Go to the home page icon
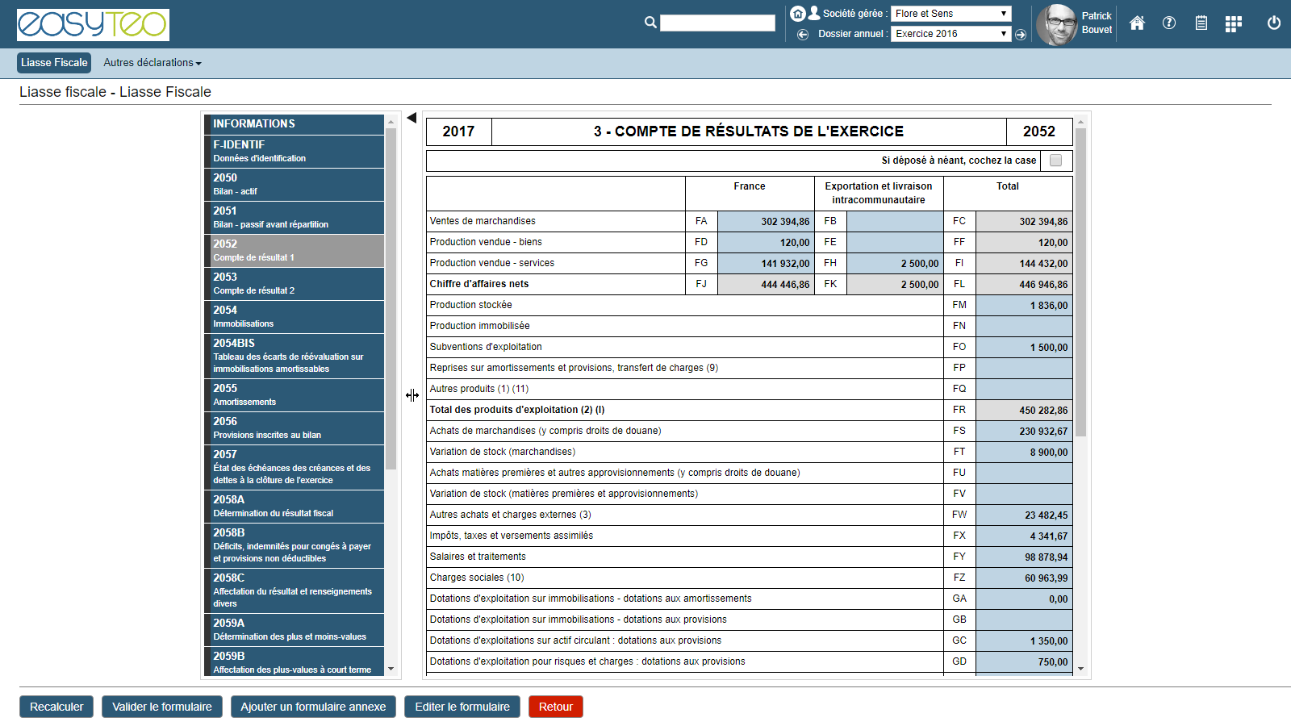This screenshot has height=726, width=1291. tap(1137, 23)
